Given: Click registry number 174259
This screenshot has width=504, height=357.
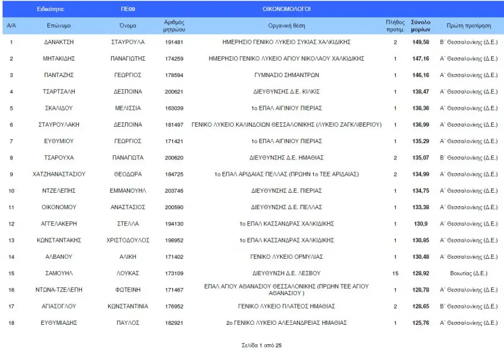Looking at the screenshot, I should coord(174,59).
